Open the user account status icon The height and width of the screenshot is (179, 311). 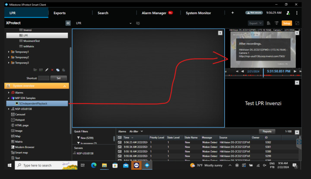(288, 13)
